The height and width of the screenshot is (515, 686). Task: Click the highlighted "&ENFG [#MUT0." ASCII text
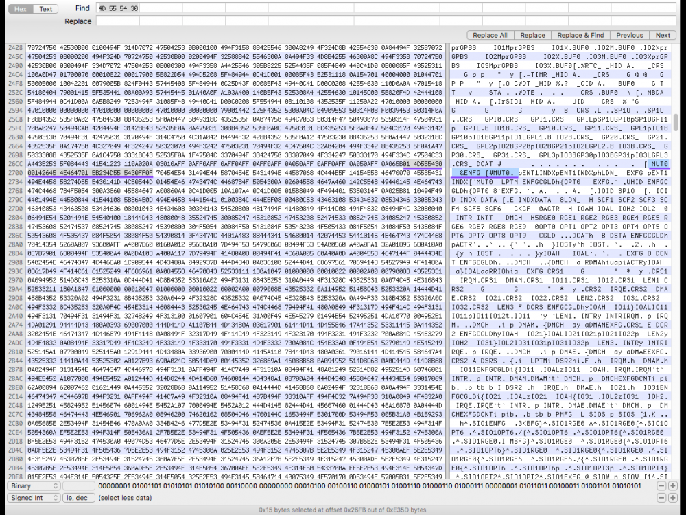(485, 172)
